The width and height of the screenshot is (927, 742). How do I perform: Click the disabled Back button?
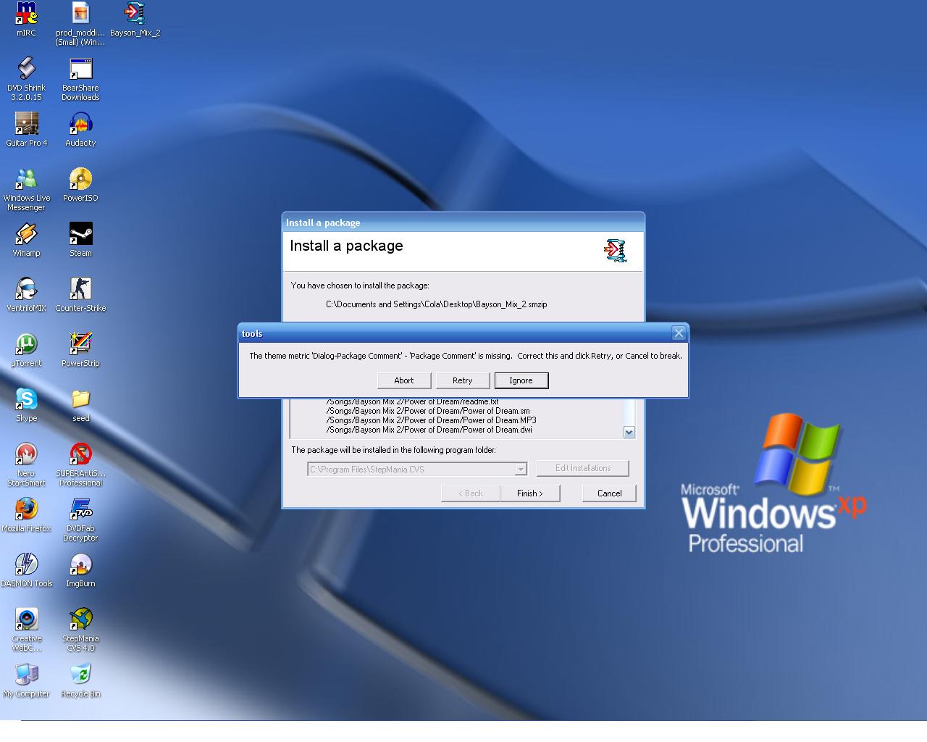(x=471, y=493)
